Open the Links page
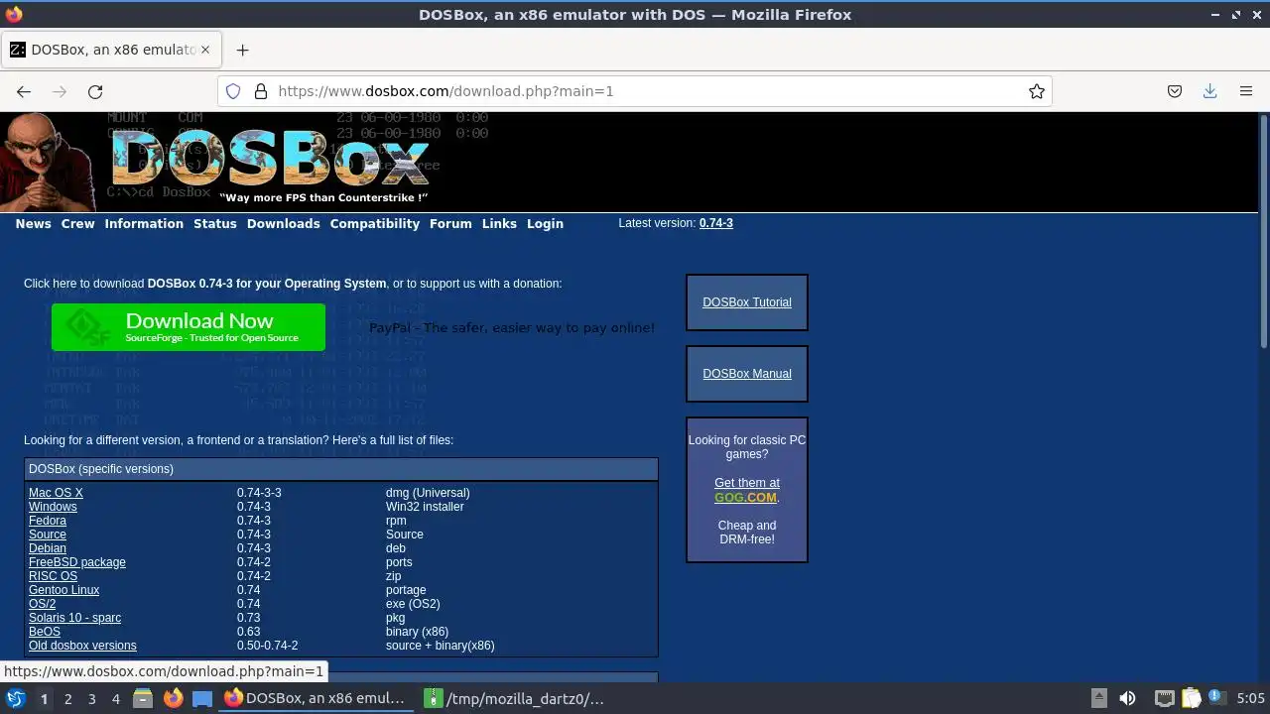This screenshot has width=1270, height=714. [x=499, y=224]
